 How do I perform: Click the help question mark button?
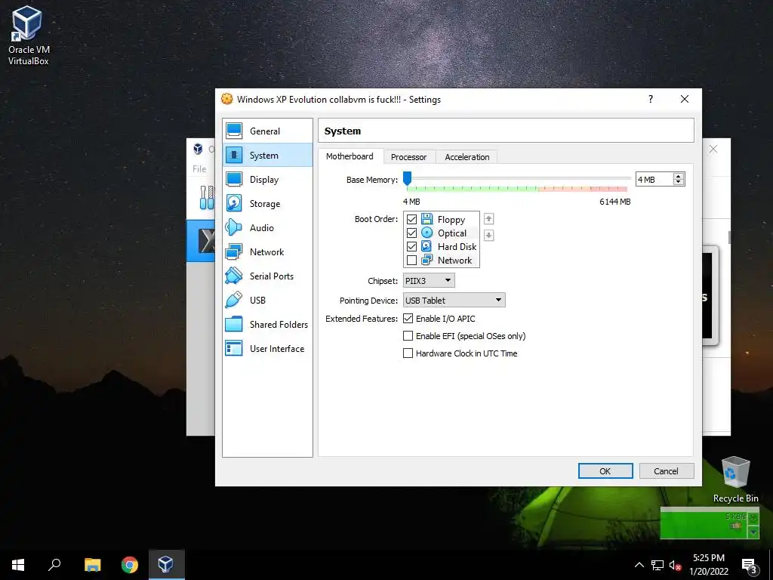pos(651,99)
